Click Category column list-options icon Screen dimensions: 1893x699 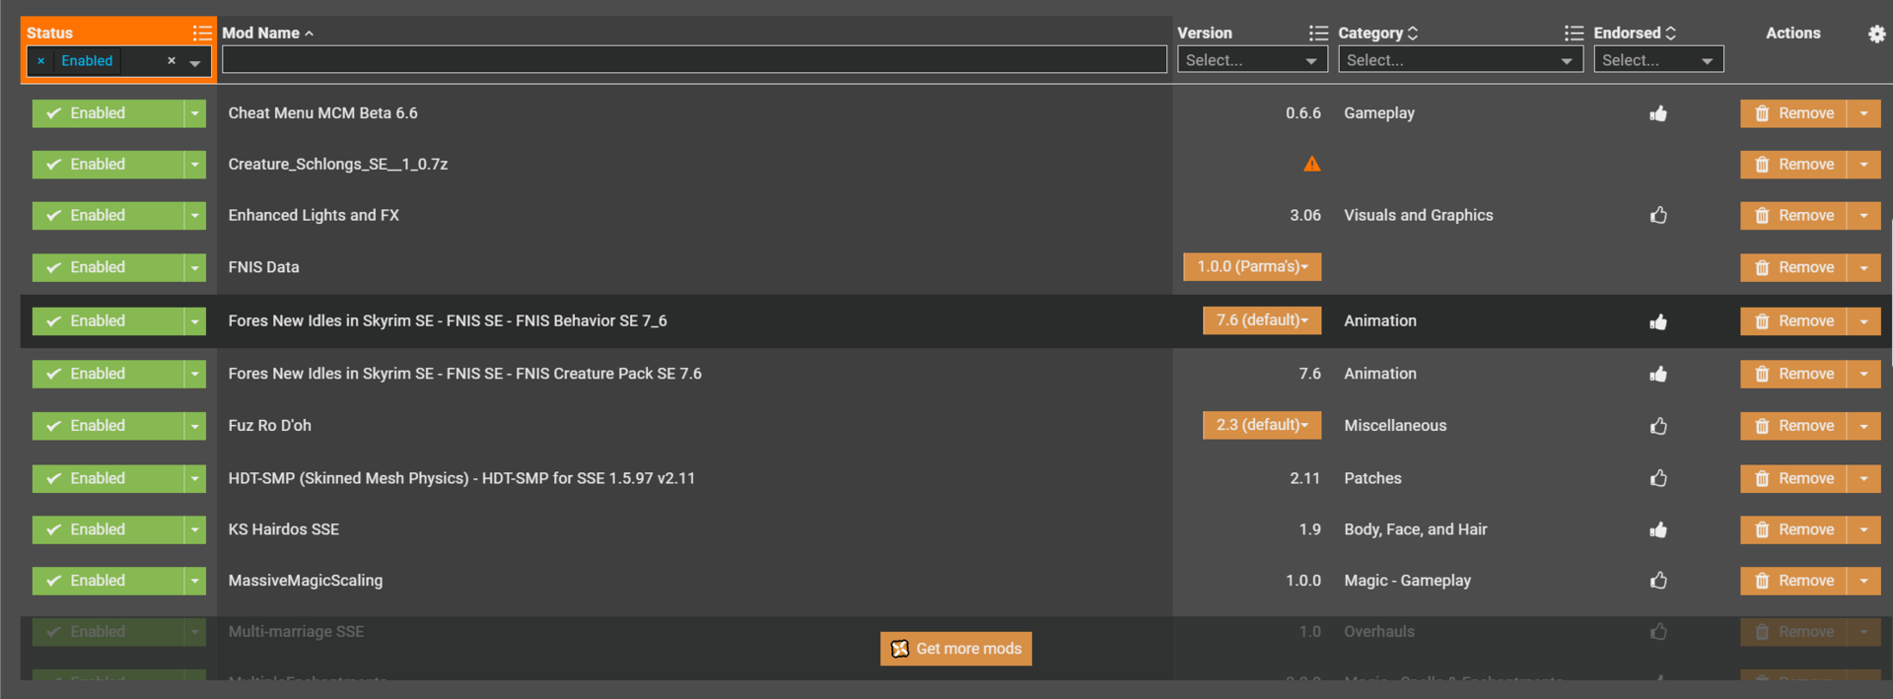tap(1574, 33)
